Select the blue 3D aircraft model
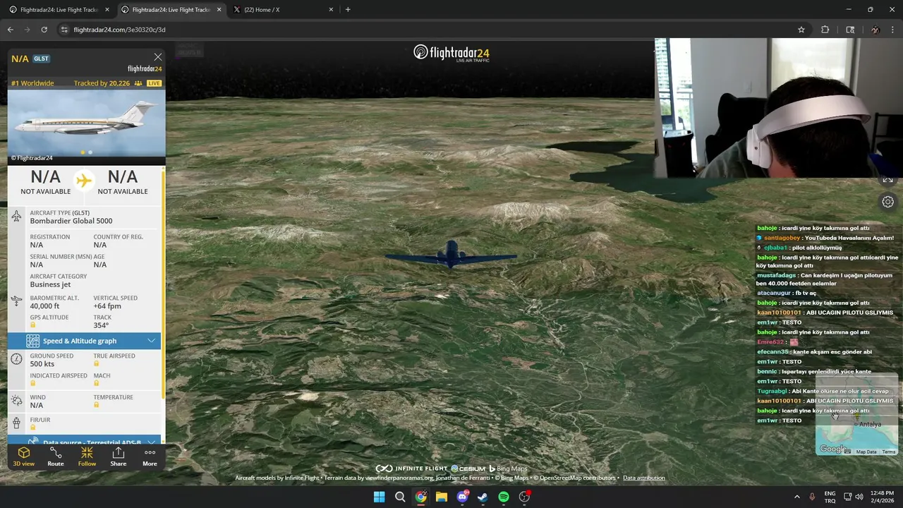The width and height of the screenshot is (903, 508). tap(451, 255)
